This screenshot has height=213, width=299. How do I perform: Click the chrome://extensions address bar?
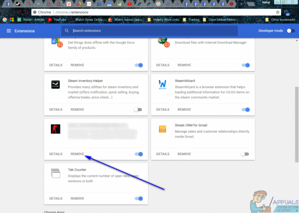156,12
